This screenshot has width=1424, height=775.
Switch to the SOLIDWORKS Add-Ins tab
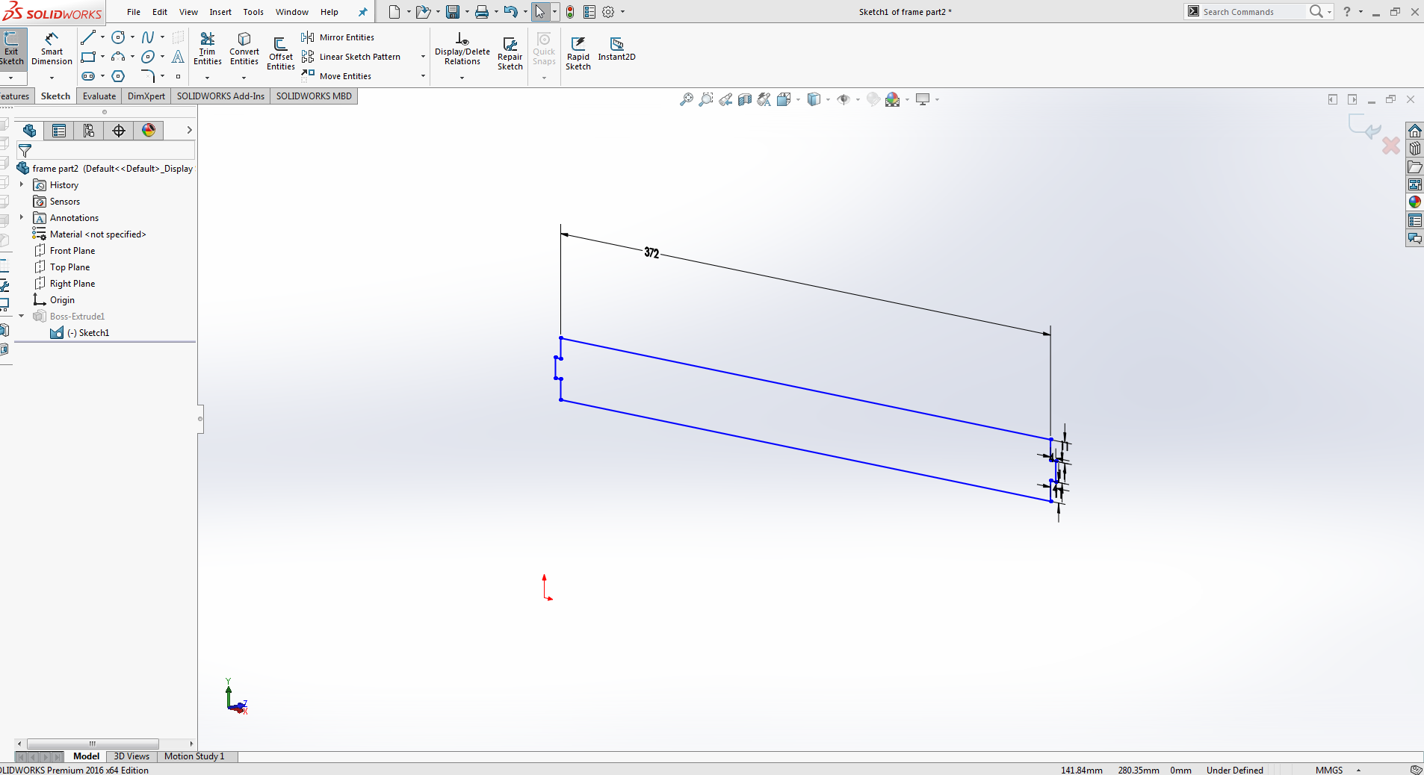tap(220, 96)
